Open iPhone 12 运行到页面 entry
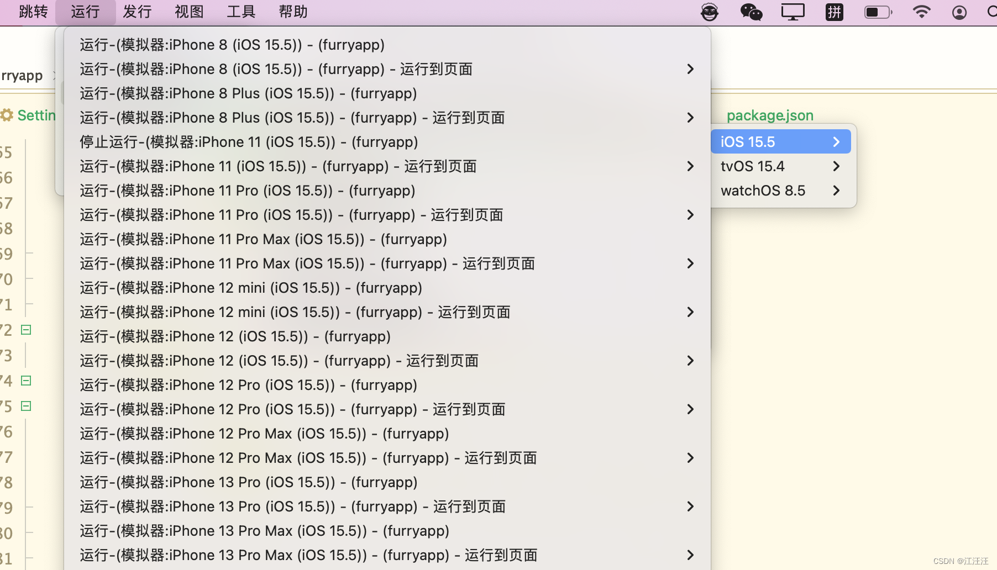The width and height of the screenshot is (997, 570). pos(387,361)
